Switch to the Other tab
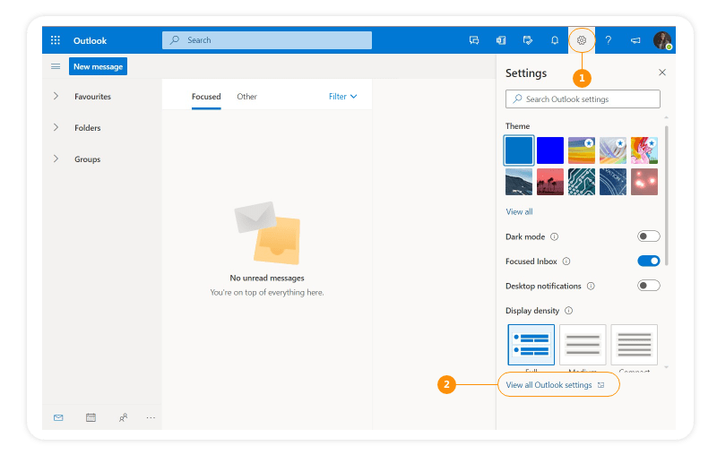The image size is (717, 463). click(246, 97)
